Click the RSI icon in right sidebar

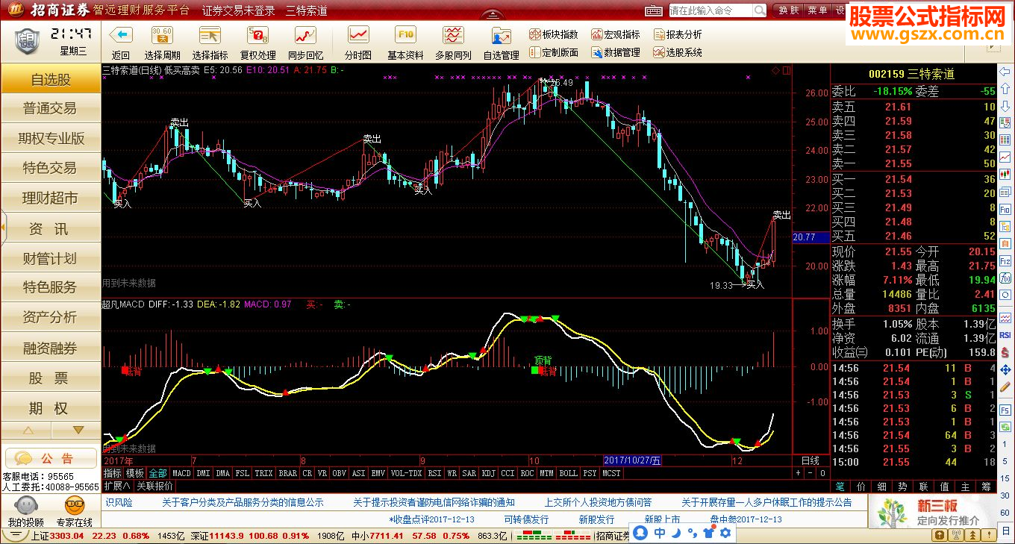point(1005,336)
